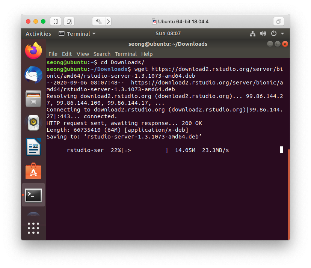Open the power menu icon

274,33
